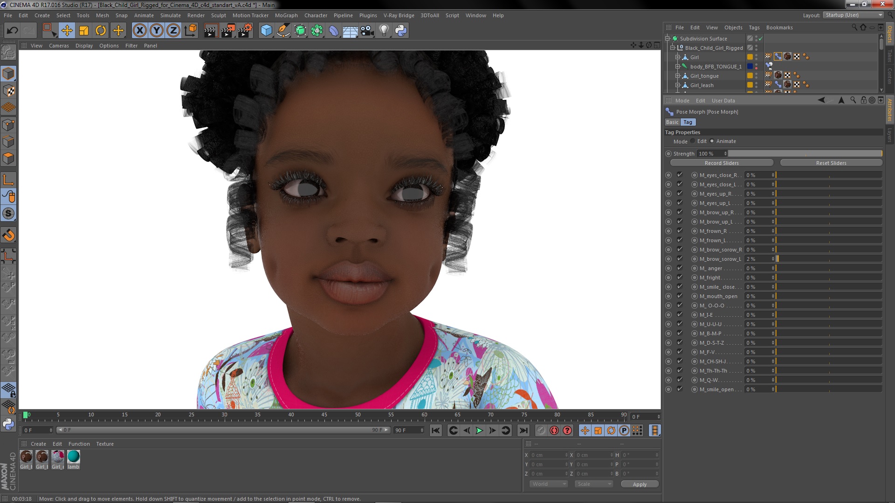Screen dimensions: 895x503
Task: Open Edit Render Settings icon
Action: coord(245,31)
